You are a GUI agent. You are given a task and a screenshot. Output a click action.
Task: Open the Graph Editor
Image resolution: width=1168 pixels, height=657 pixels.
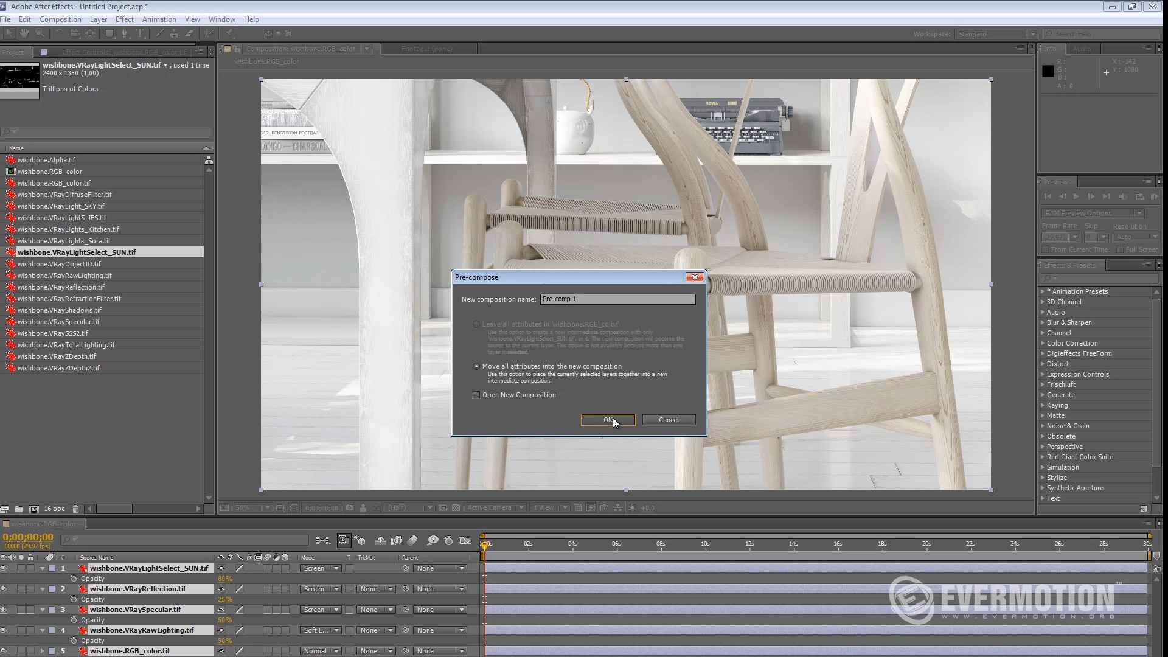(x=465, y=540)
